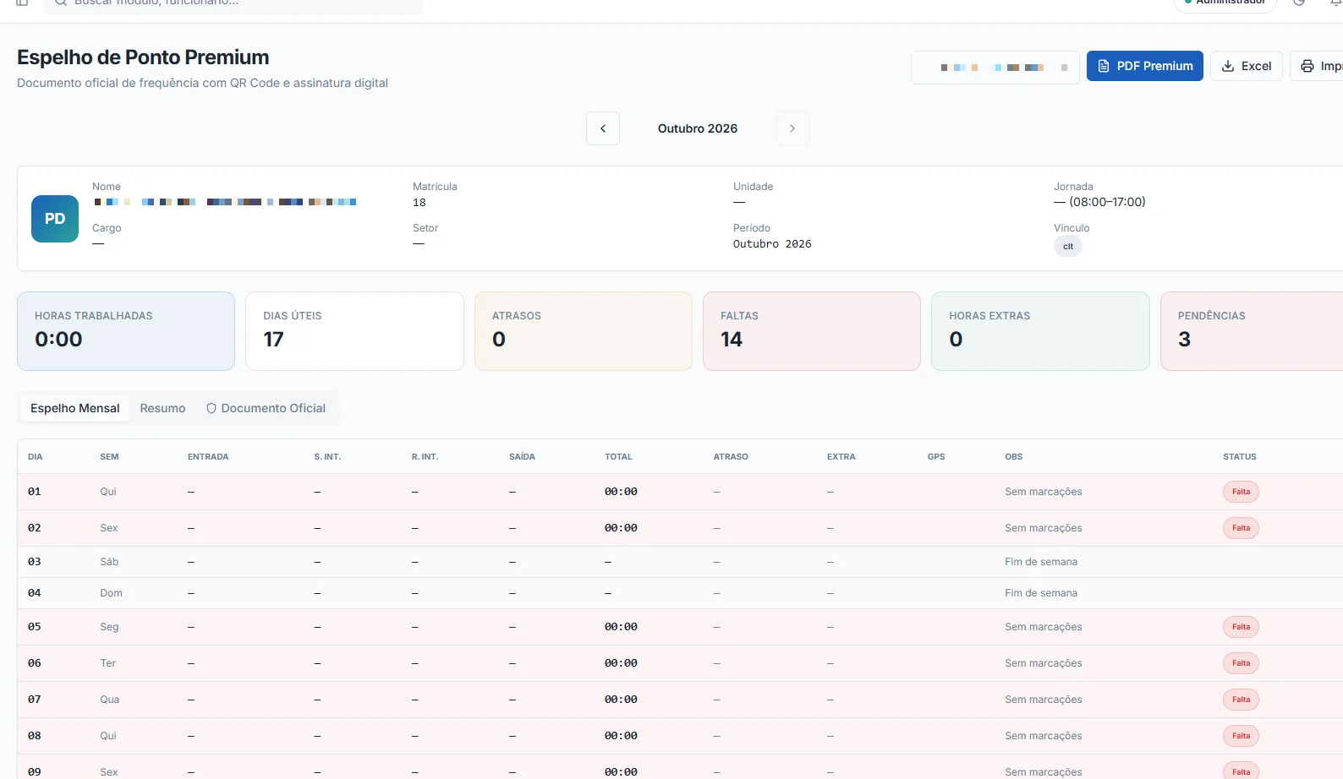Click the Falta badge on day 06

(1241, 663)
